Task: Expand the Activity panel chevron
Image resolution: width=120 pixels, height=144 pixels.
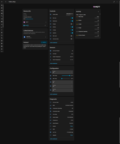Action: [98, 12]
